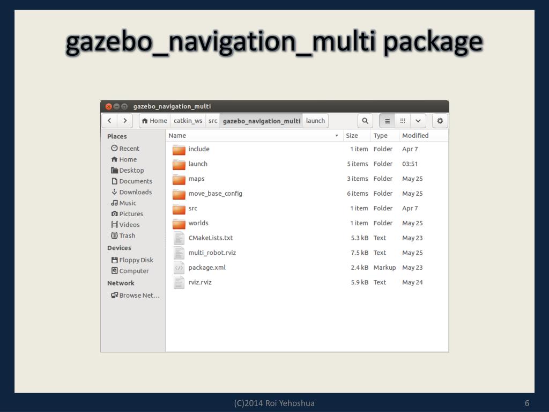
Task: Open Trash in sidebar
Action: (x=123, y=236)
